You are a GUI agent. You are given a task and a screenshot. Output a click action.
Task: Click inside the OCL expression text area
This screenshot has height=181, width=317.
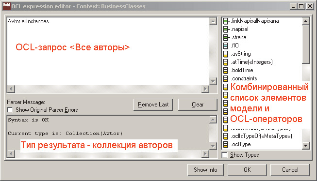[x=108, y=51]
